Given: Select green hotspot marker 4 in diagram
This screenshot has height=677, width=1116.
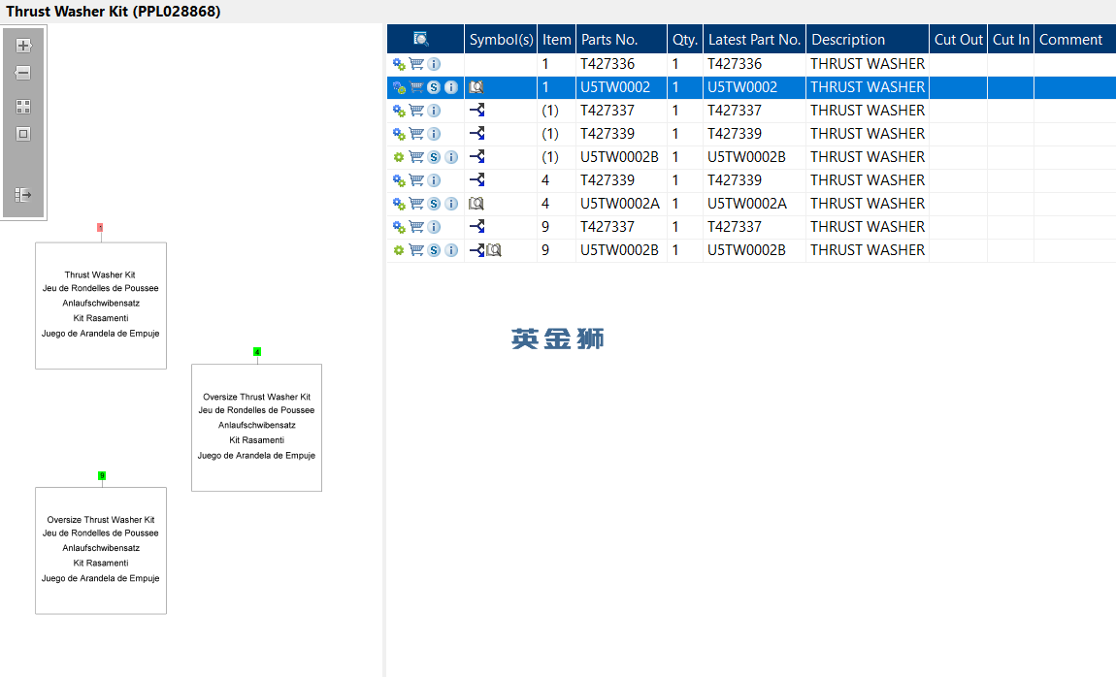Looking at the screenshot, I should 257,352.
